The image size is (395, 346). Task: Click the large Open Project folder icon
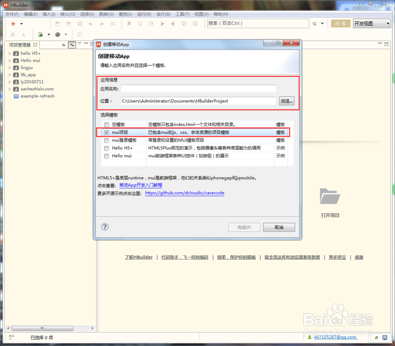click(x=330, y=196)
